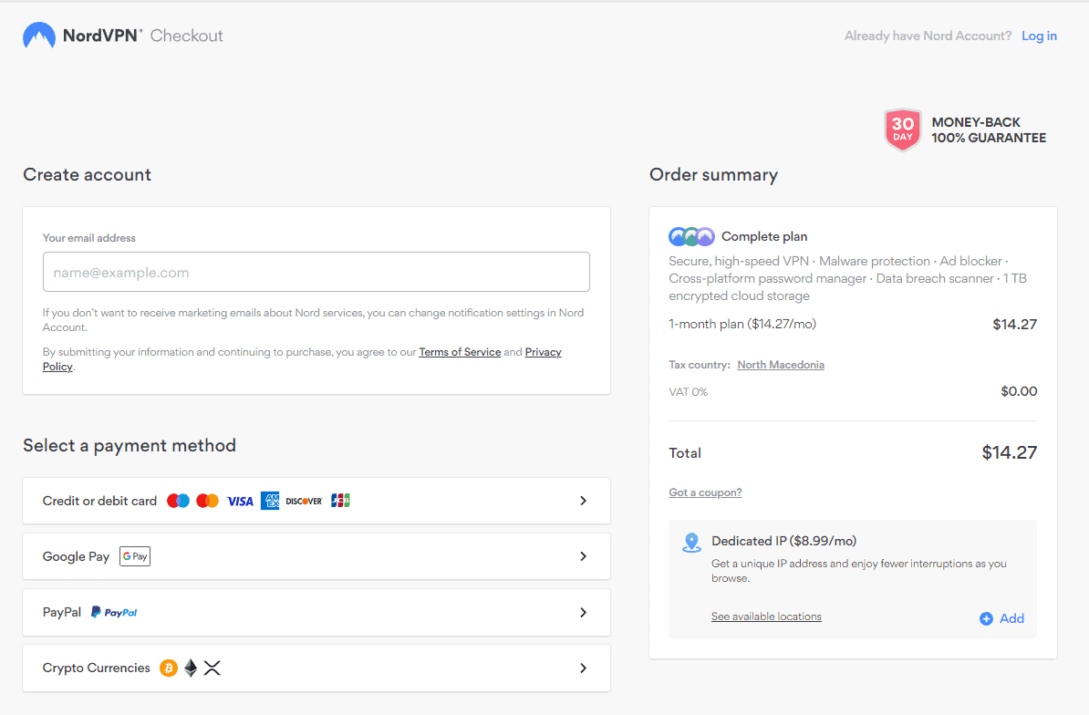Expand the PayPal option chevron
1089x715 pixels.
584,612
